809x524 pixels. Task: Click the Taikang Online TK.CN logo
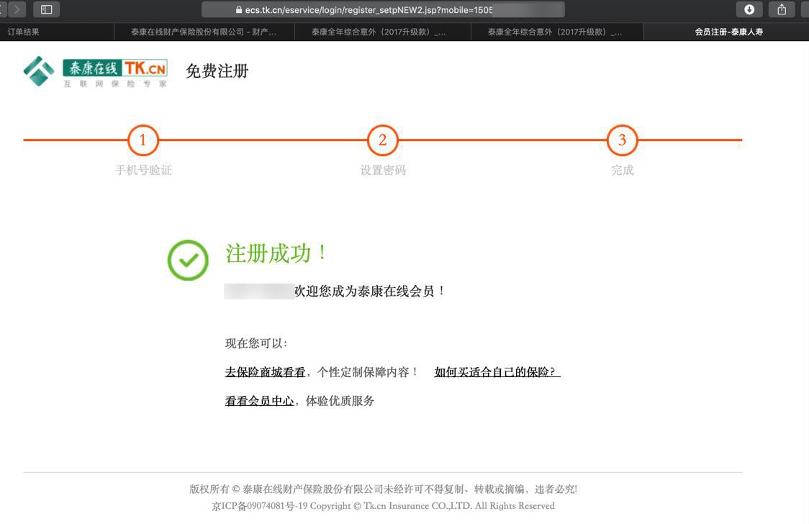click(96, 71)
